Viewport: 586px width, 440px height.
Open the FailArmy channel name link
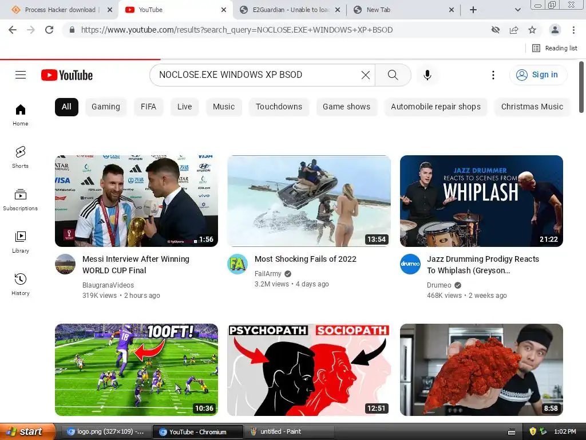pos(268,274)
